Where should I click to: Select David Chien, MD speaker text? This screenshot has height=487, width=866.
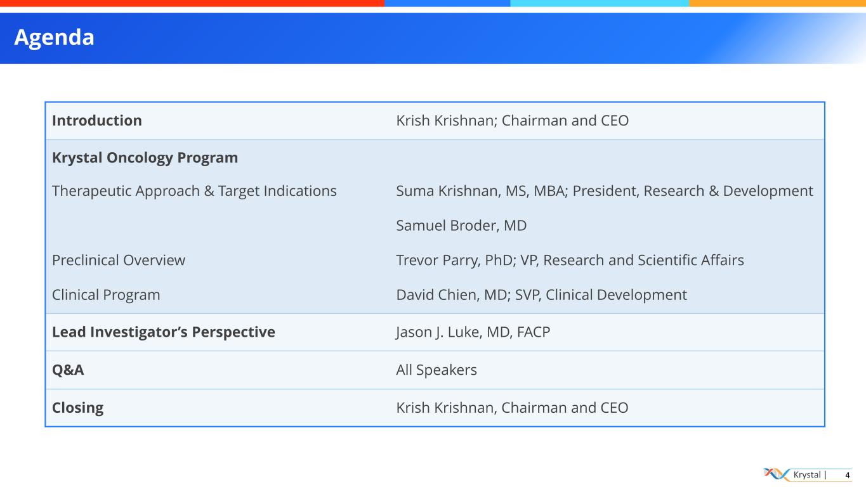coord(541,295)
